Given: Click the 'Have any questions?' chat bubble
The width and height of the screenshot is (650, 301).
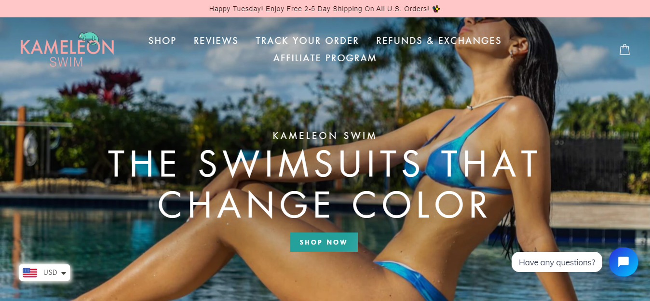Looking at the screenshot, I should [x=557, y=262].
